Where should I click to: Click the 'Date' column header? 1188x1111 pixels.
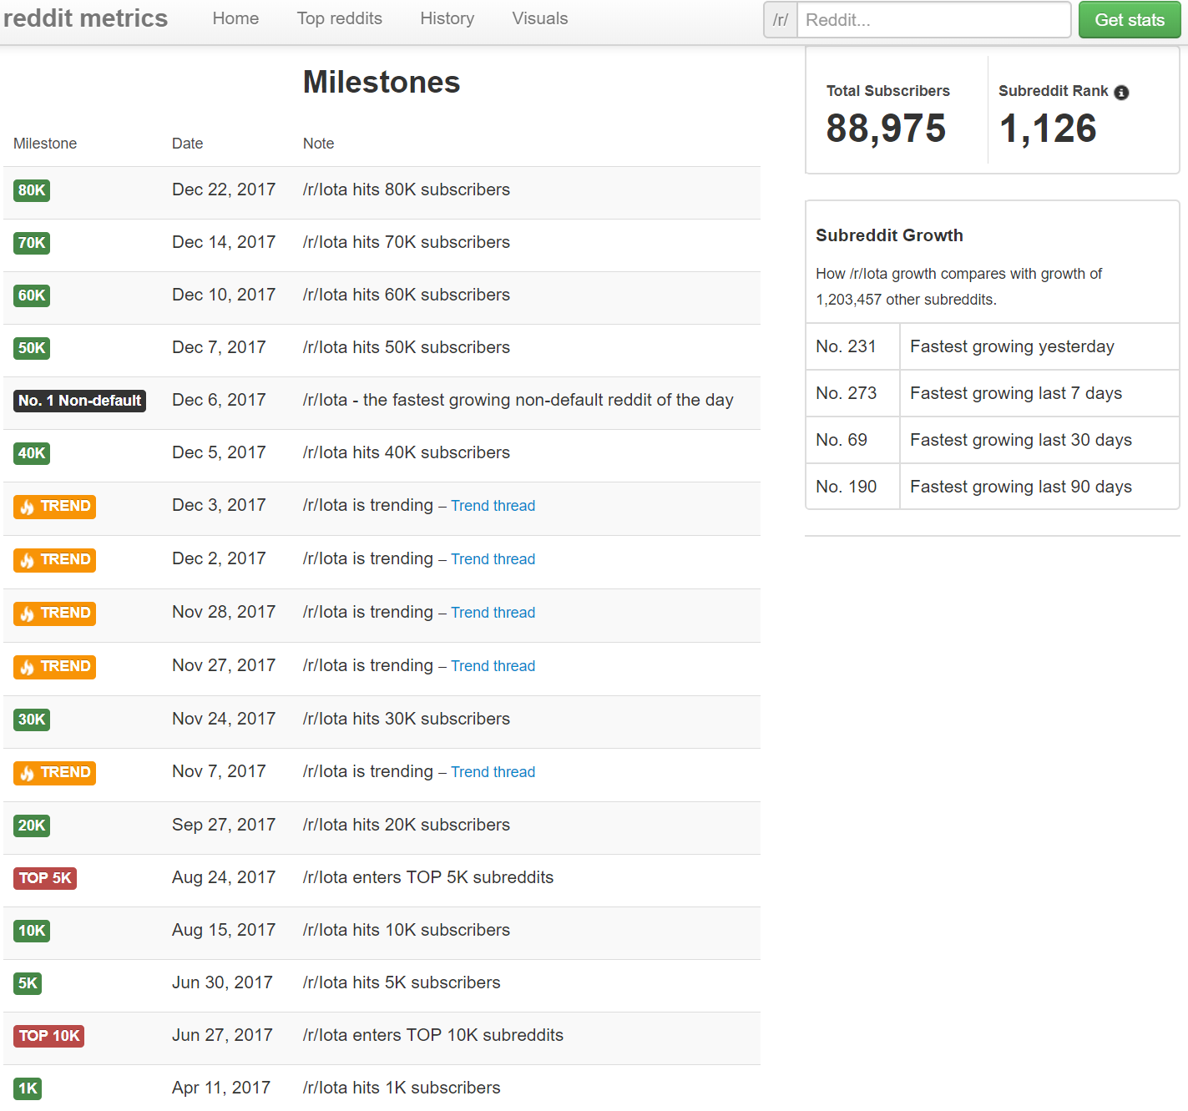187,144
